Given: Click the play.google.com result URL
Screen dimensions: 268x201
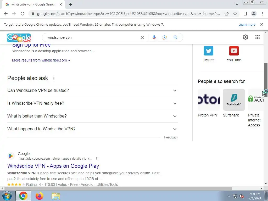Looking at the screenshot, I should tap(55, 159).
